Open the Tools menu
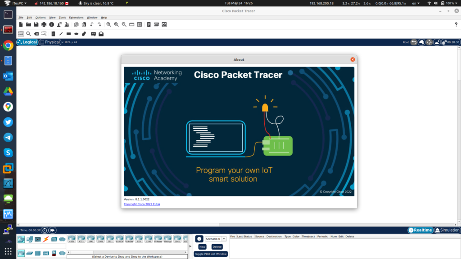The image size is (461, 259). click(62, 18)
